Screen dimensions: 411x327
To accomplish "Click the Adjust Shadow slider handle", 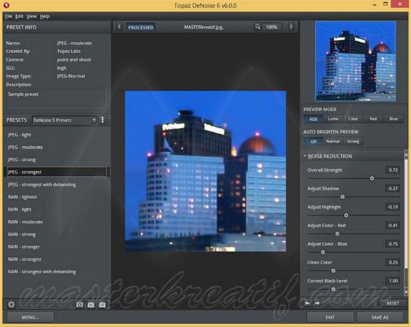I will (x=342, y=197).
